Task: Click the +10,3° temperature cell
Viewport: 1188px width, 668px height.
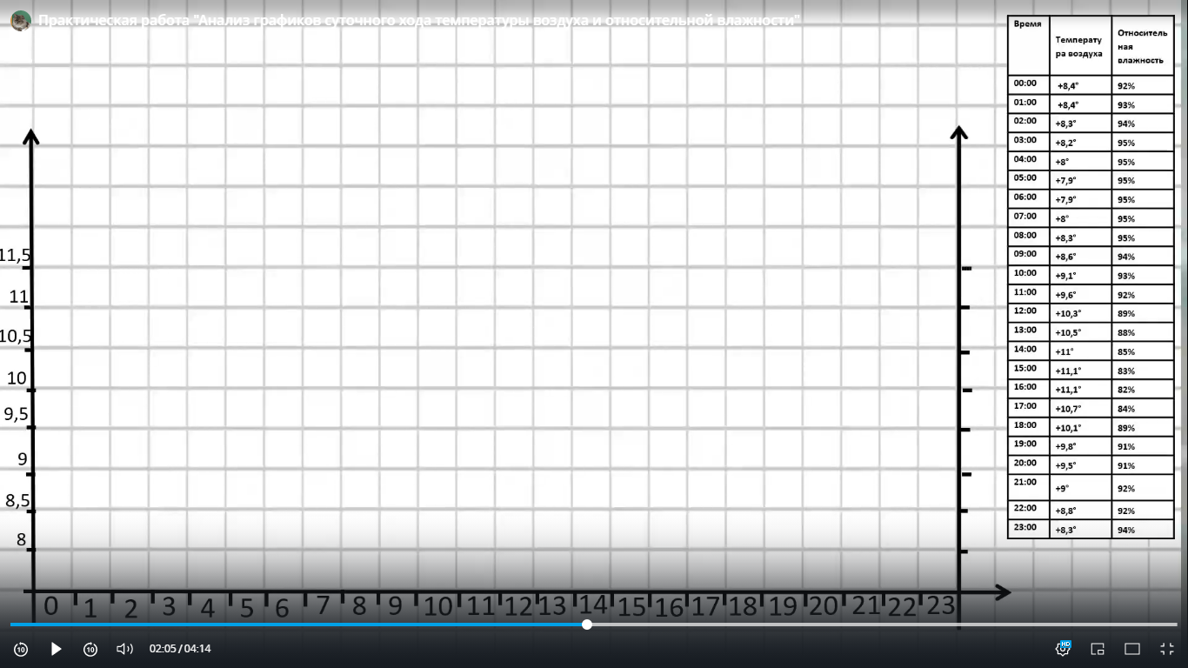Action: pos(1080,313)
